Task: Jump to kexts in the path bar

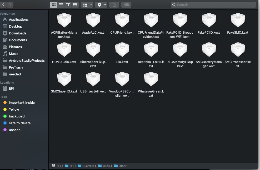Action: [x=104, y=166]
